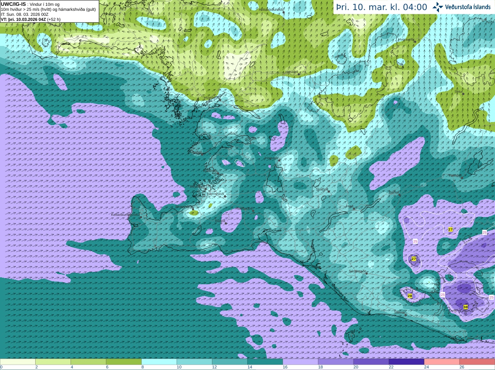Click the yellow gust label 30
This screenshot has height=370, width=495.
(x=466, y=307)
